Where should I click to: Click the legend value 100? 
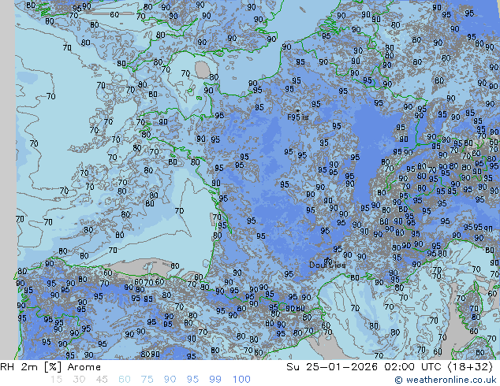pos(241,380)
